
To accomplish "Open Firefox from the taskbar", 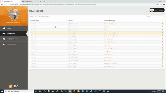I will pos(74,91).
